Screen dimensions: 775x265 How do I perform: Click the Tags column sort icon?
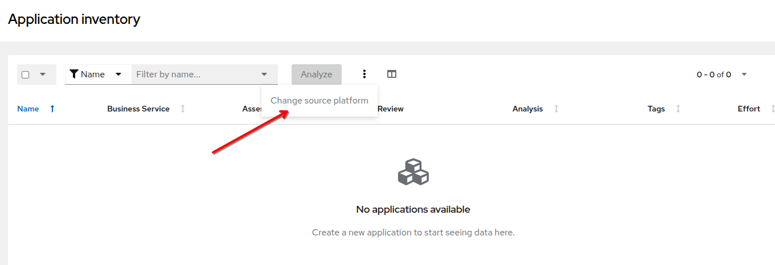click(x=678, y=109)
